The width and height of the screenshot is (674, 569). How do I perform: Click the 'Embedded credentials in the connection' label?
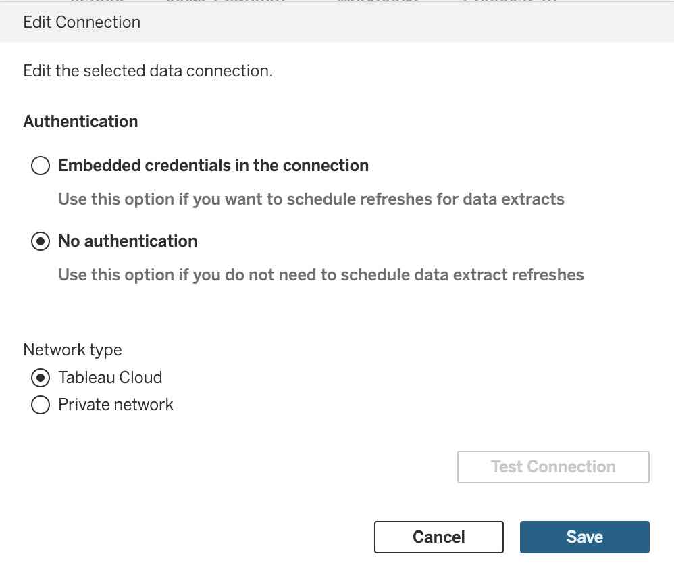pos(213,166)
